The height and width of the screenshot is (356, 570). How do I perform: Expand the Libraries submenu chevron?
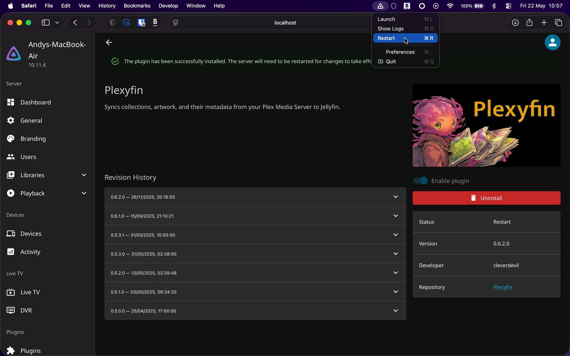[84, 175]
